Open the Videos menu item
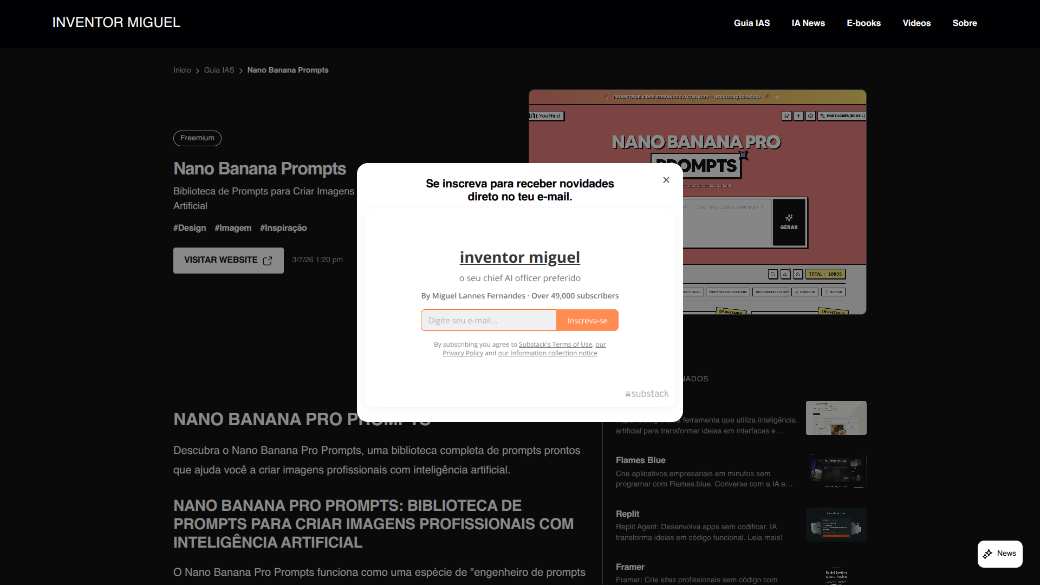Viewport: 1040px width, 585px height. pyautogui.click(x=916, y=23)
